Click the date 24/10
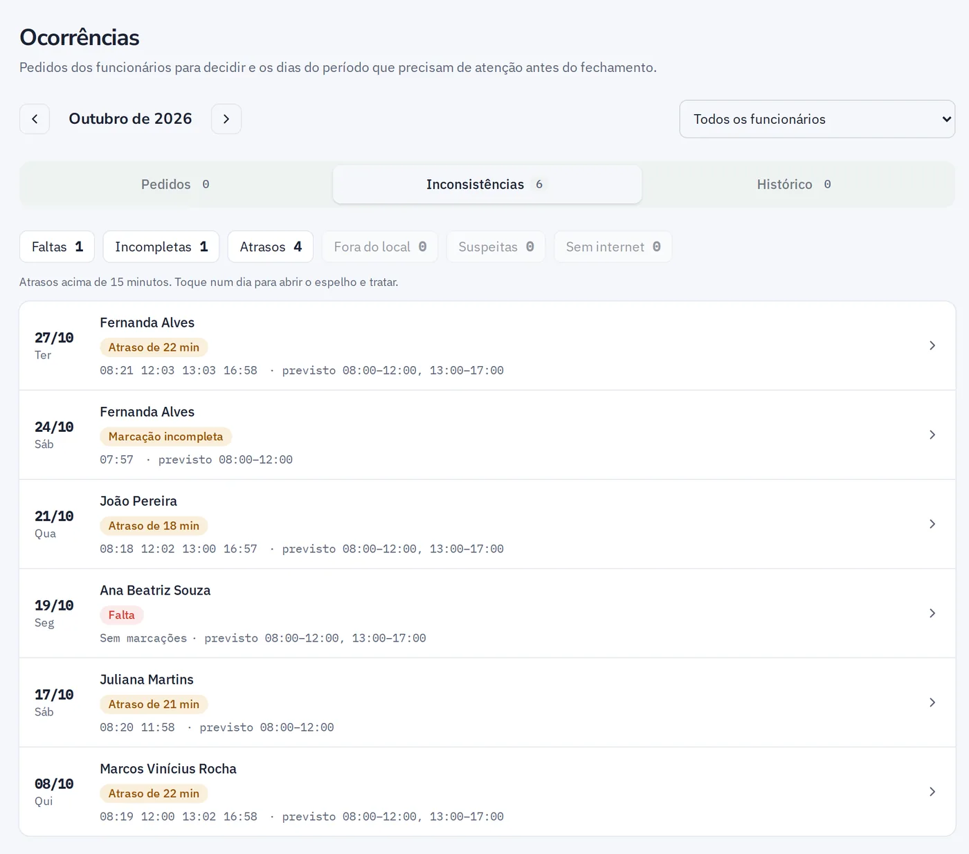The width and height of the screenshot is (969, 854). point(54,427)
